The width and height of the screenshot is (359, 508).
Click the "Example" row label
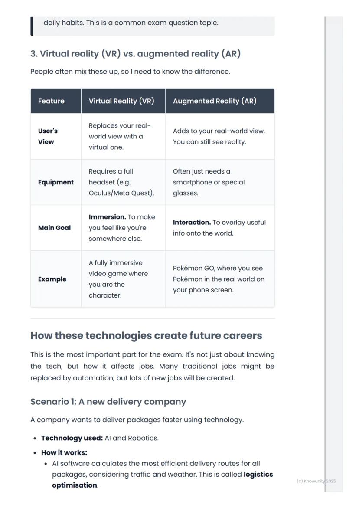52,279
